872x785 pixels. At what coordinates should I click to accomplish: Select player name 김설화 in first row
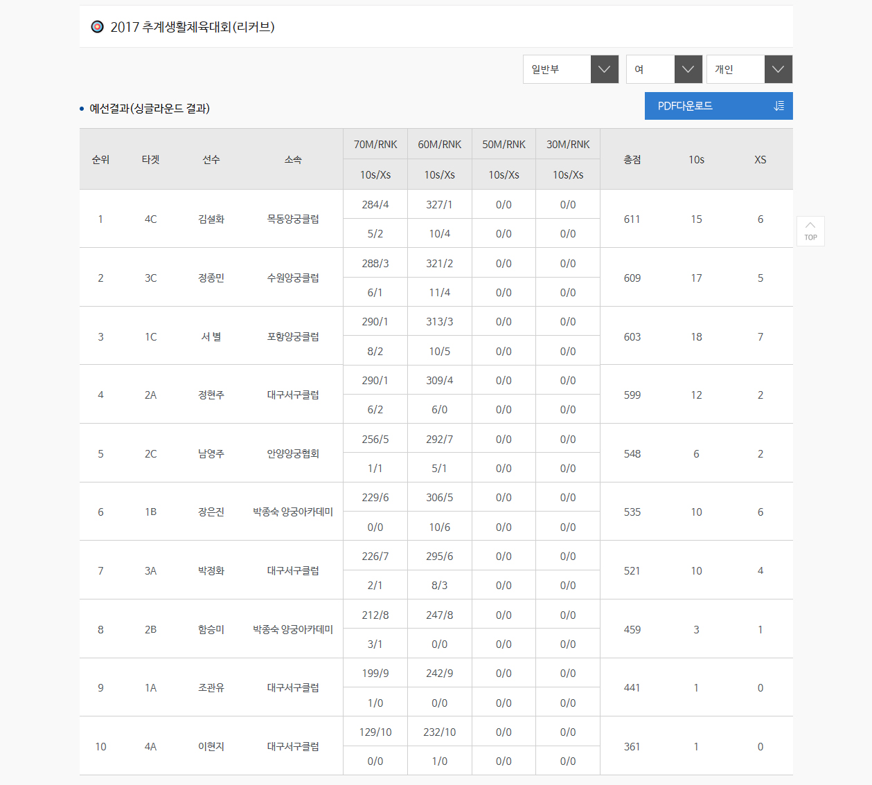tap(211, 219)
